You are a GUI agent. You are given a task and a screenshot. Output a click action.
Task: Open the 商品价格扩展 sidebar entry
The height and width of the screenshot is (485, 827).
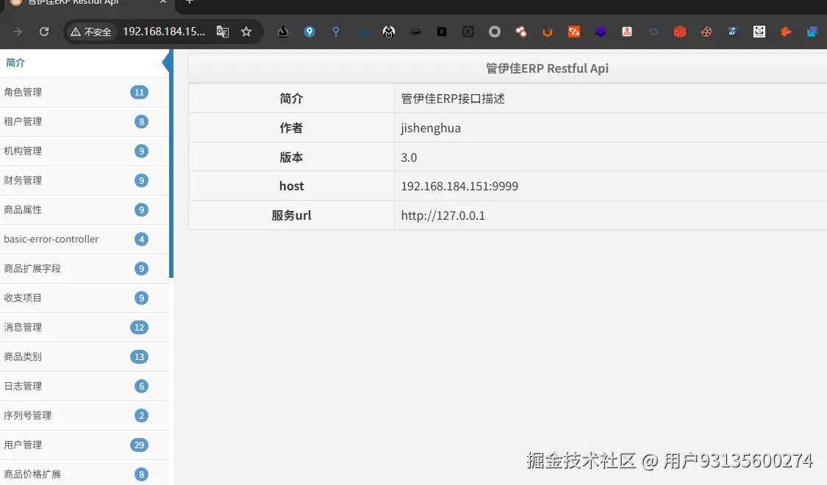pos(85,474)
